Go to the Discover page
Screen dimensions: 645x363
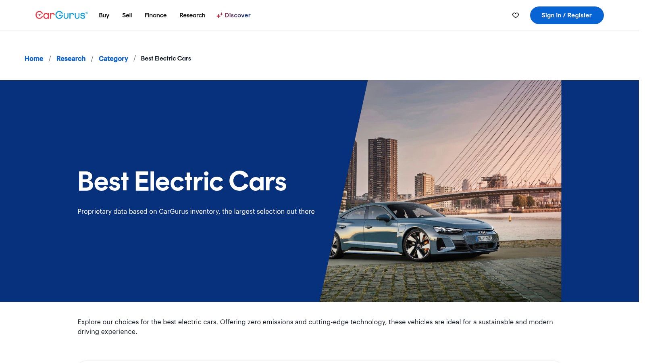[237, 15]
